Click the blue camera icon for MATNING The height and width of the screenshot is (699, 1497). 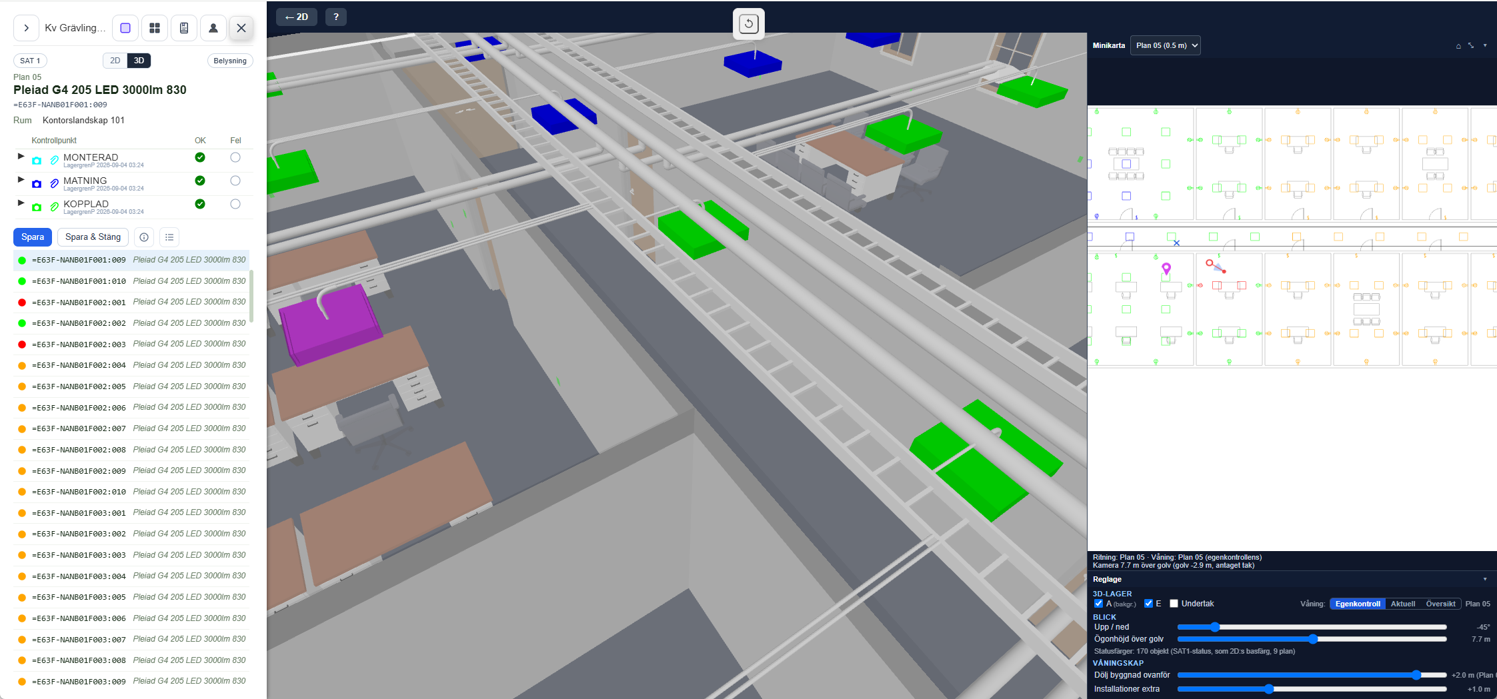[37, 184]
